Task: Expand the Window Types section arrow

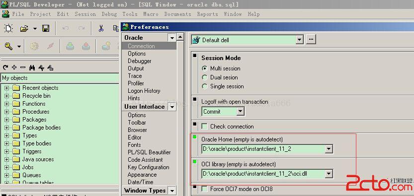Action: 172,191
